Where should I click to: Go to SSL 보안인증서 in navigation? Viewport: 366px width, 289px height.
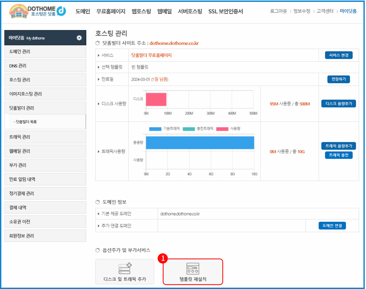(x=226, y=12)
